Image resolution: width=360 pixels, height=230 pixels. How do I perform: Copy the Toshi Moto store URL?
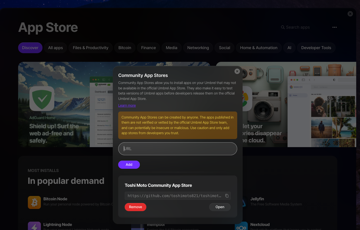click(227, 196)
